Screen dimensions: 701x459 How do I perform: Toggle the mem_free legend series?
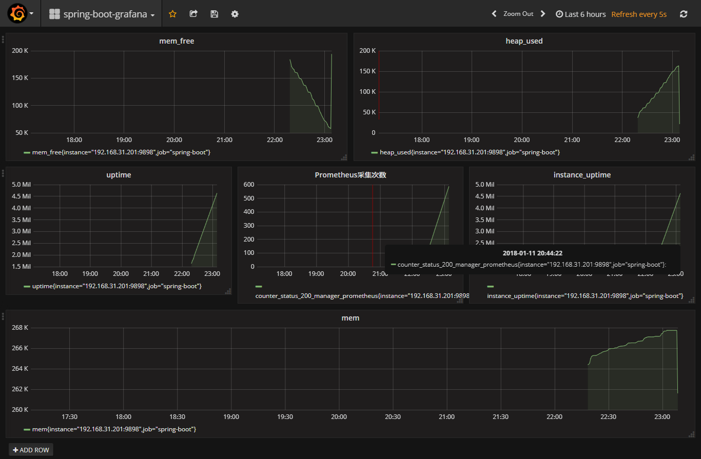121,152
